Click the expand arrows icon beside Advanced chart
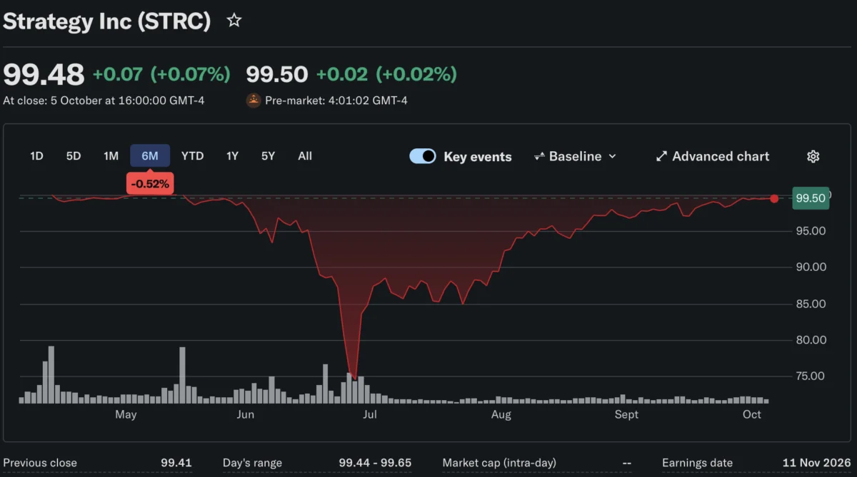The height and width of the screenshot is (477, 857). tap(661, 156)
